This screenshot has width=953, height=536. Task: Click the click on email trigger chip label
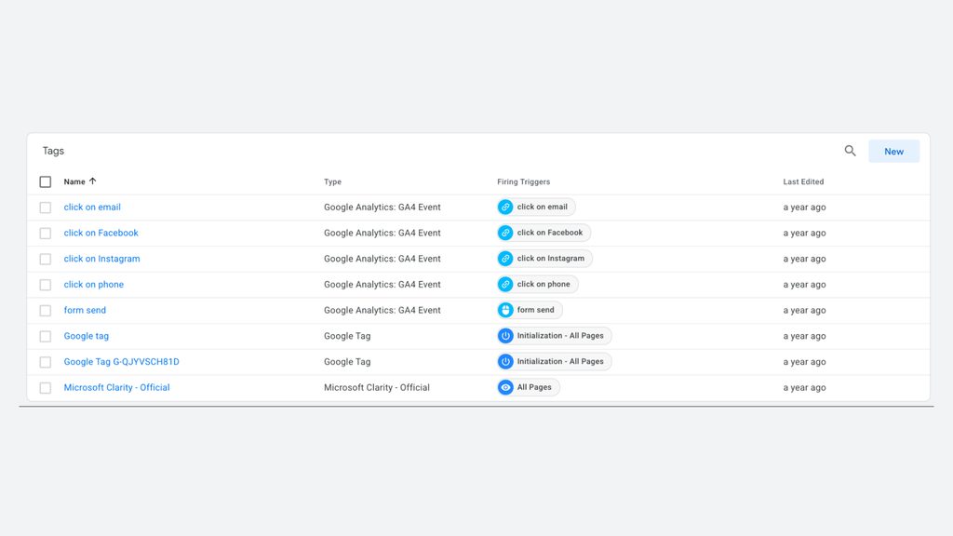point(543,207)
